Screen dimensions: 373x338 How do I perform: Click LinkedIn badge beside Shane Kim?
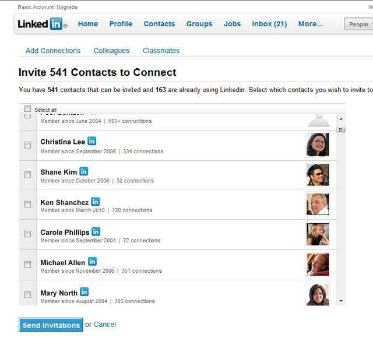84,171
